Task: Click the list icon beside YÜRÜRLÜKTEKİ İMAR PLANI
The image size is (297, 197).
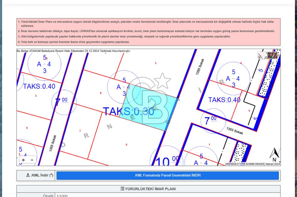Action: 122,189
